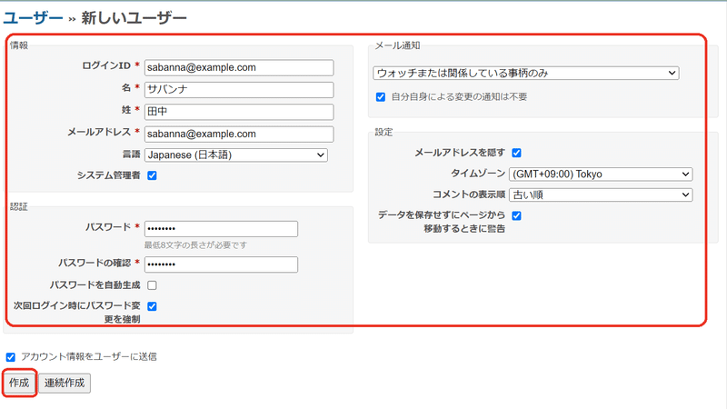Focus the 名 field containing サバンナ
This screenshot has height=409, width=727.
239,89
